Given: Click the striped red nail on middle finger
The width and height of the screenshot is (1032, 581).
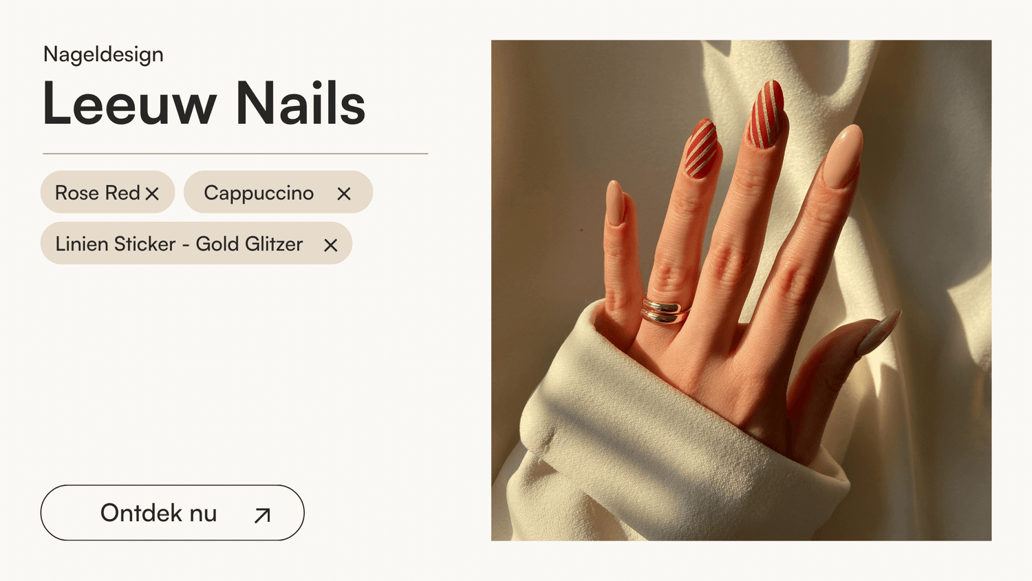Looking at the screenshot, I should [x=766, y=114].
